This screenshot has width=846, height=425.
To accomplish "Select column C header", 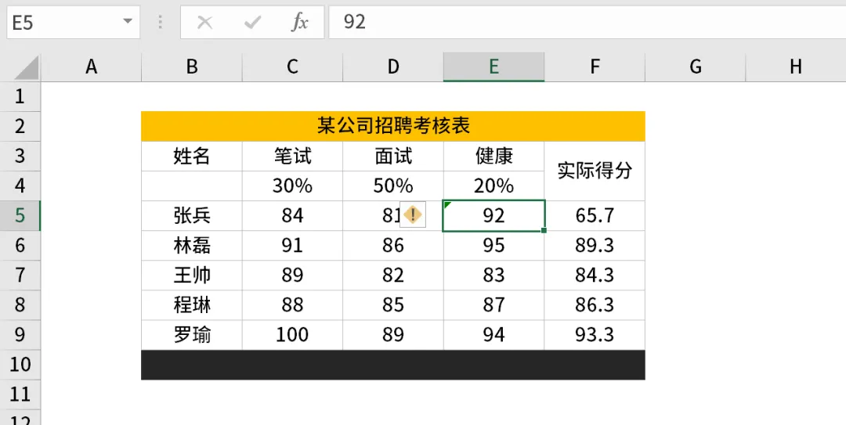I will click(x=292, y=67).
